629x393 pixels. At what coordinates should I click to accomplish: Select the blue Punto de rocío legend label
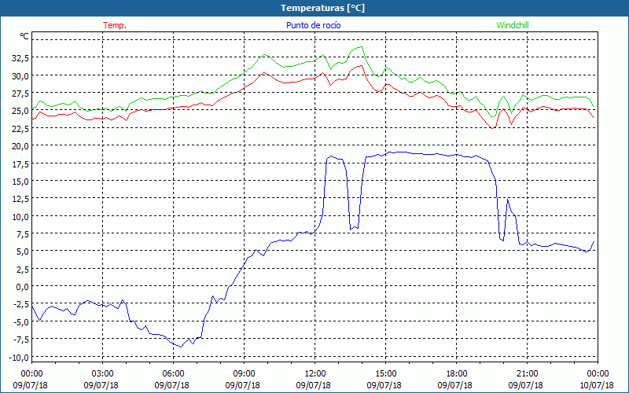point(313,25)
